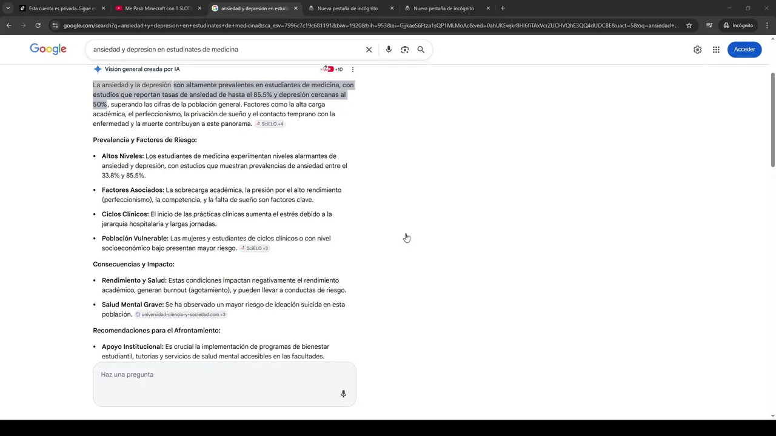Image resolution: width=776 pixels, height=436 pixels.
Task: Go forward with the browser forward arrow
Action: tap(23, 25)
